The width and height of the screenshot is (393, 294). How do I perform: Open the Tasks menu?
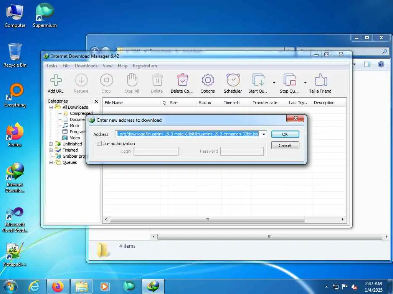52,66
